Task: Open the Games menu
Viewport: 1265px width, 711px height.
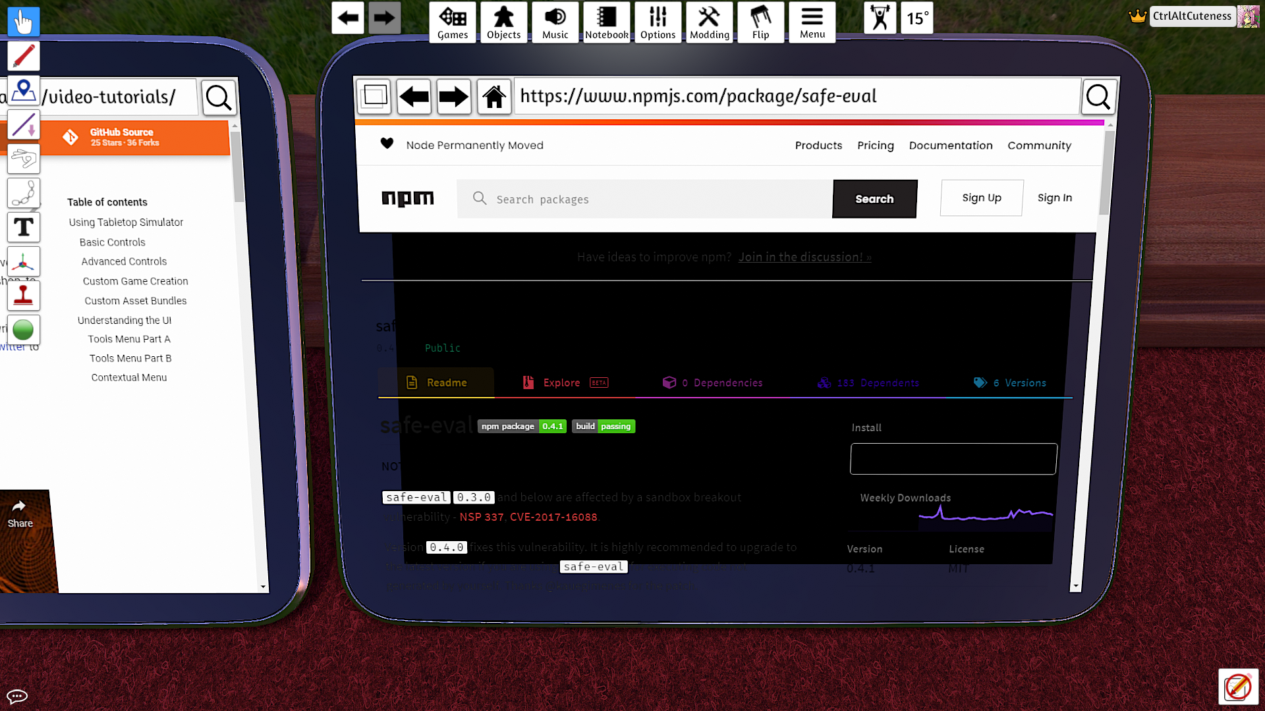Action: (453, 22)
